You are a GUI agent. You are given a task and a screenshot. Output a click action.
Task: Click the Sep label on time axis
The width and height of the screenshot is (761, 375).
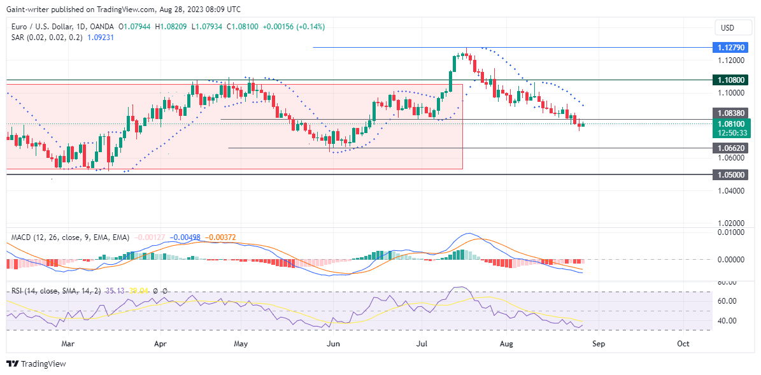click(x=599, y=344)
